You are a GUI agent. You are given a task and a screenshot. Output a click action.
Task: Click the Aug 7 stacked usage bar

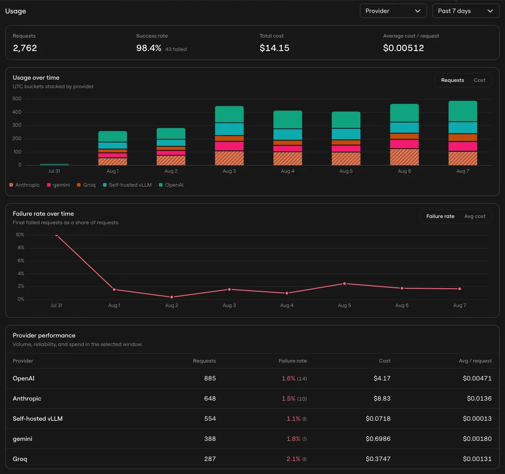pyautogui.click(x=462, y=133)
